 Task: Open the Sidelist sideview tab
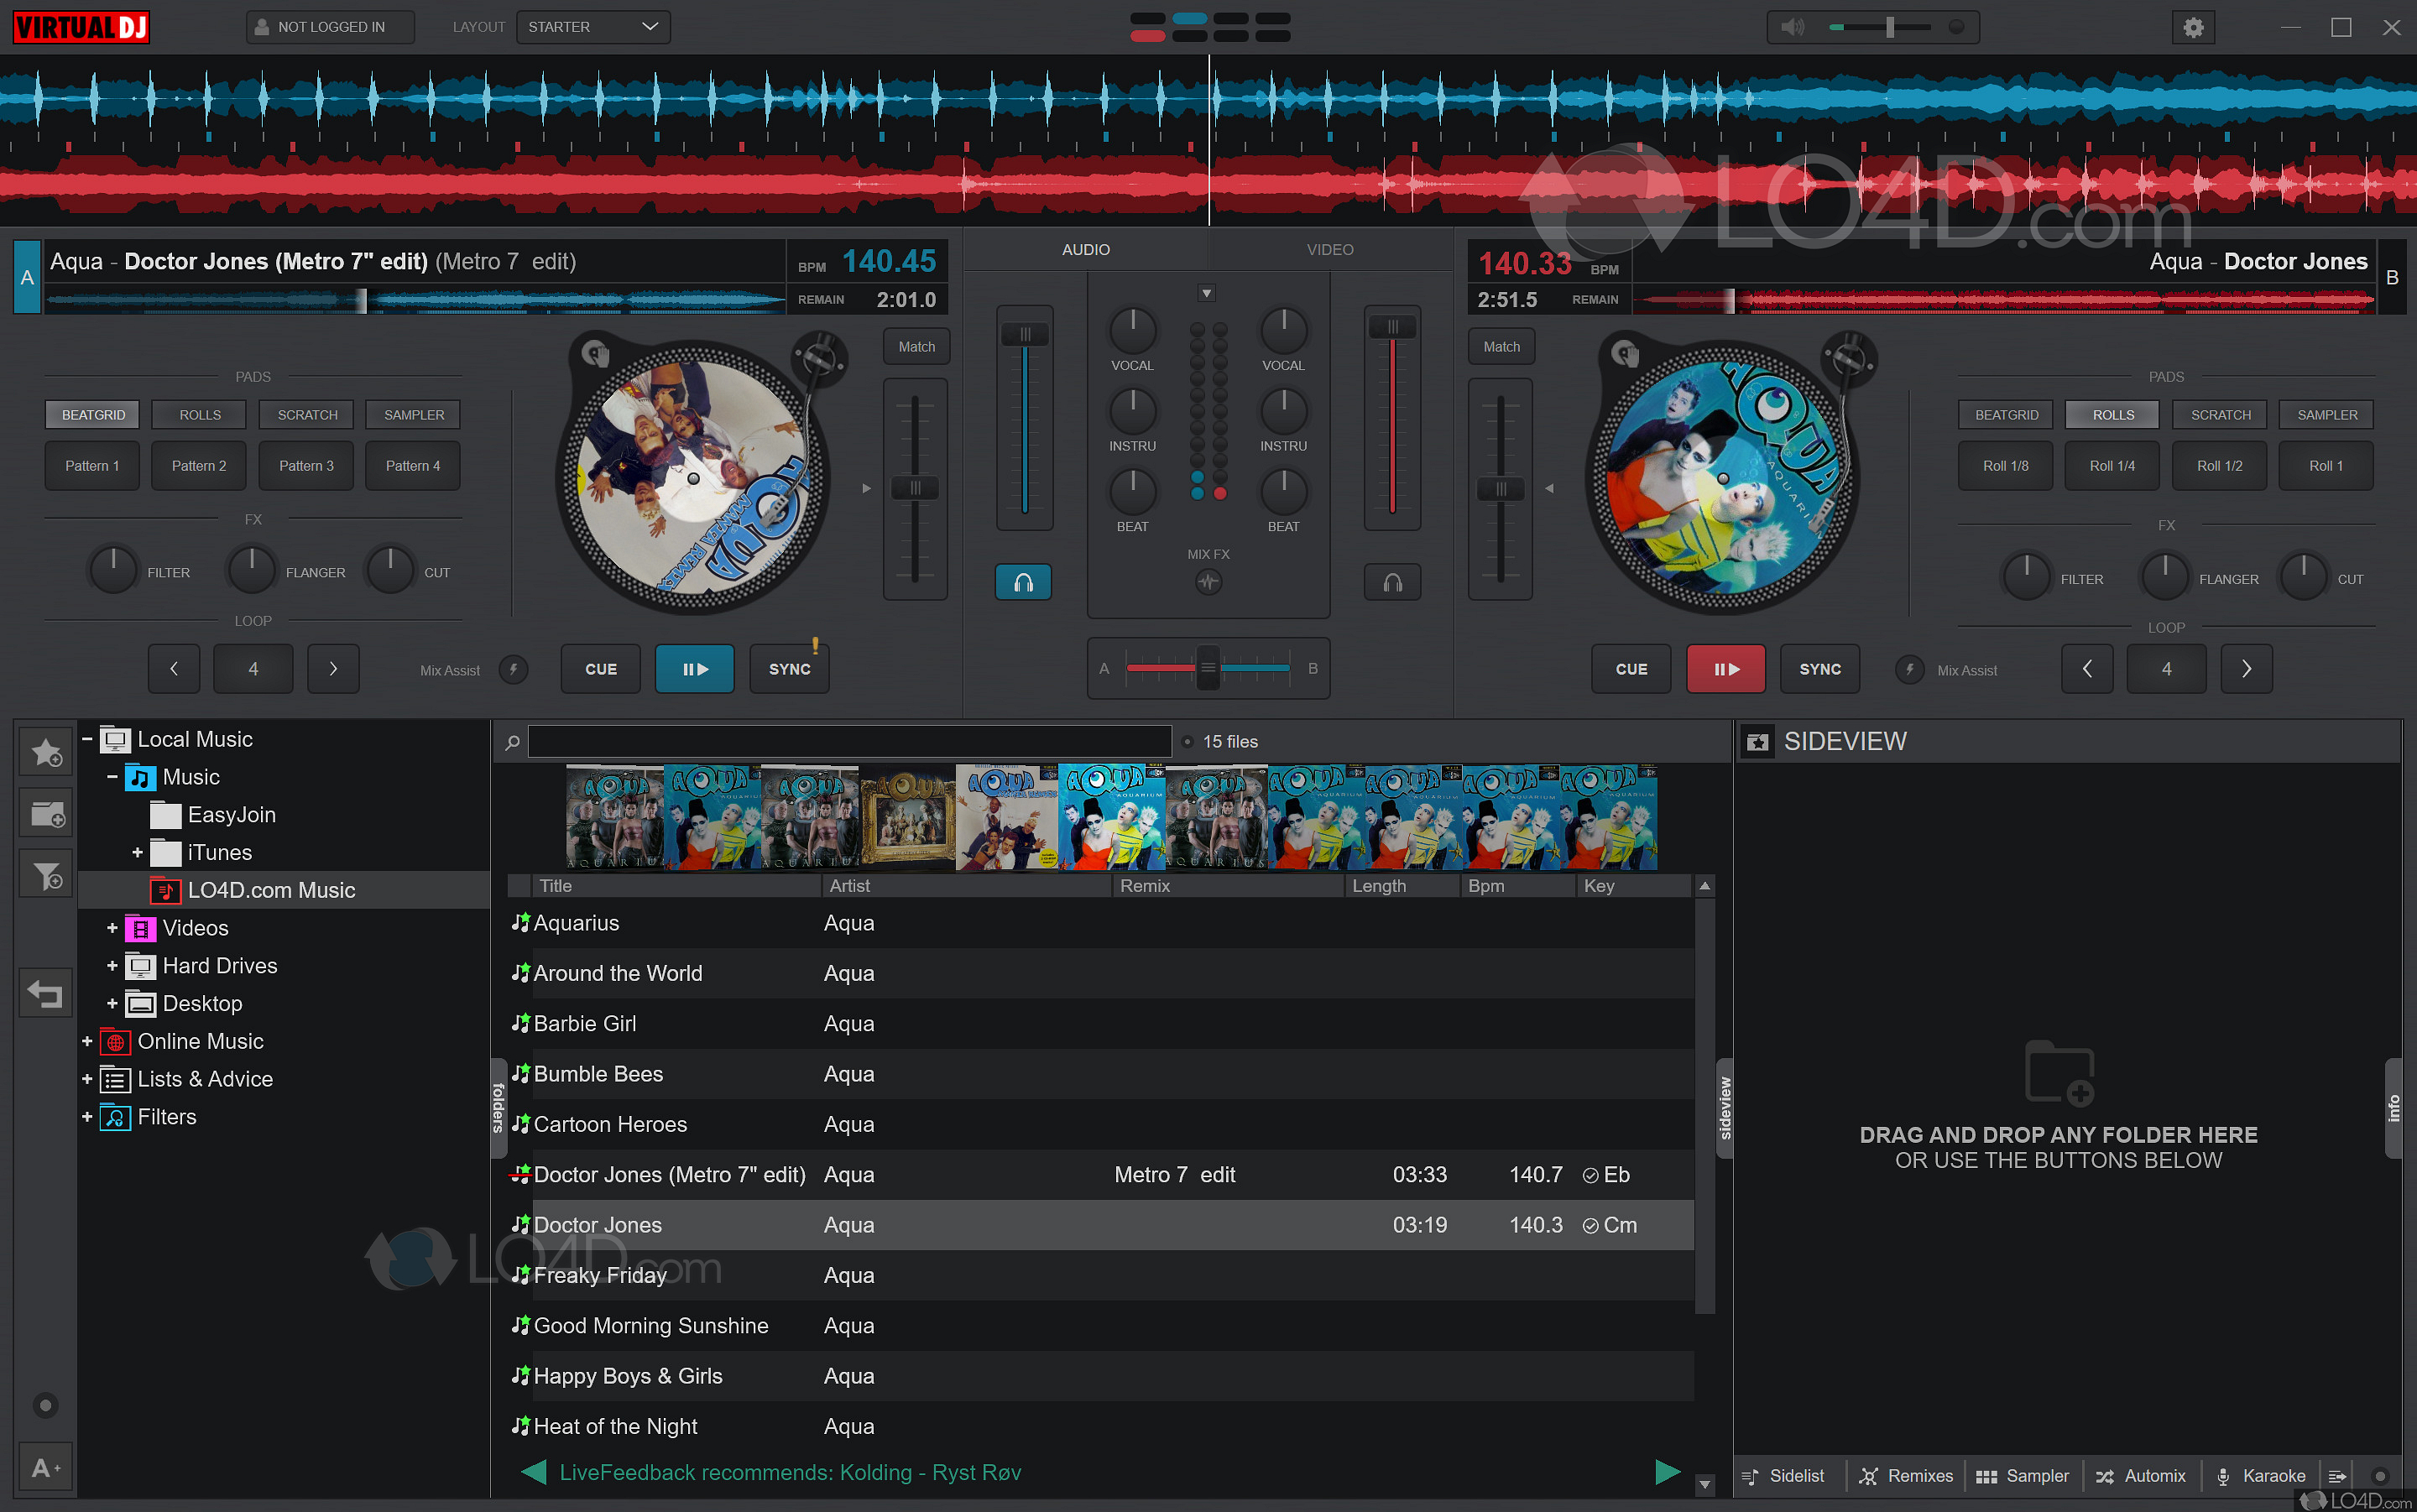[1785, 1476]
